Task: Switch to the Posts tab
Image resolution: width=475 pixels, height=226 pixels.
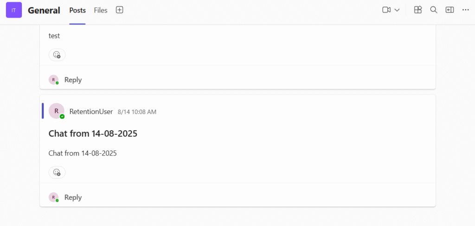Action: pyautogui.click(x=77, y=10)
